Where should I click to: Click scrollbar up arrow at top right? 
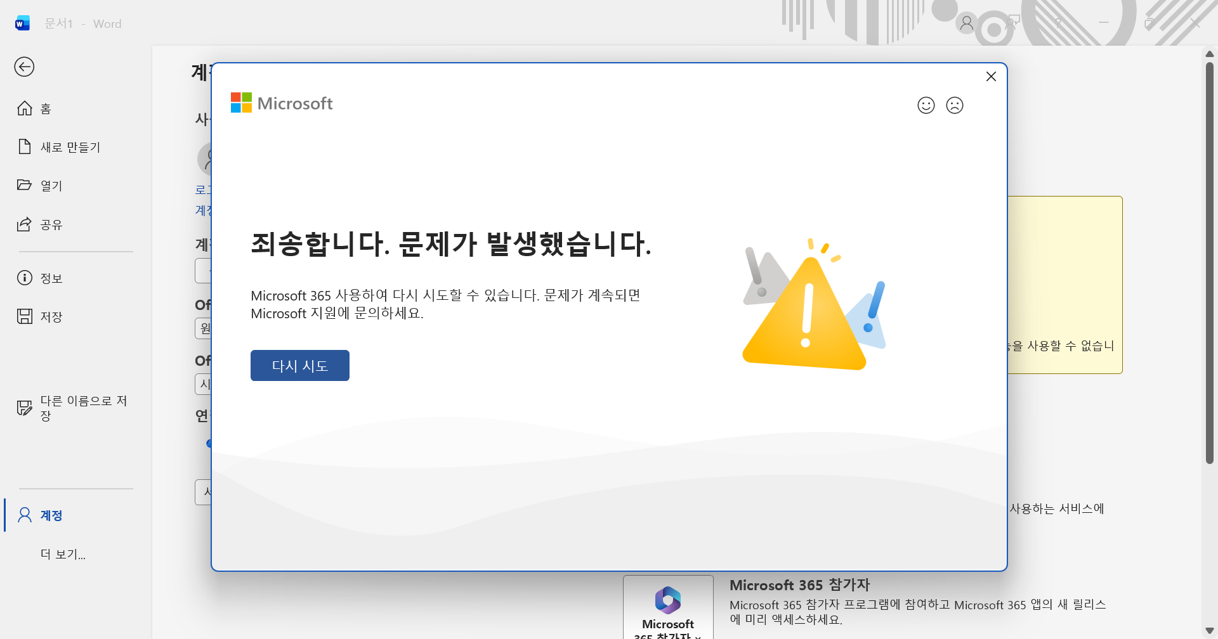(x=1209, y=54)
